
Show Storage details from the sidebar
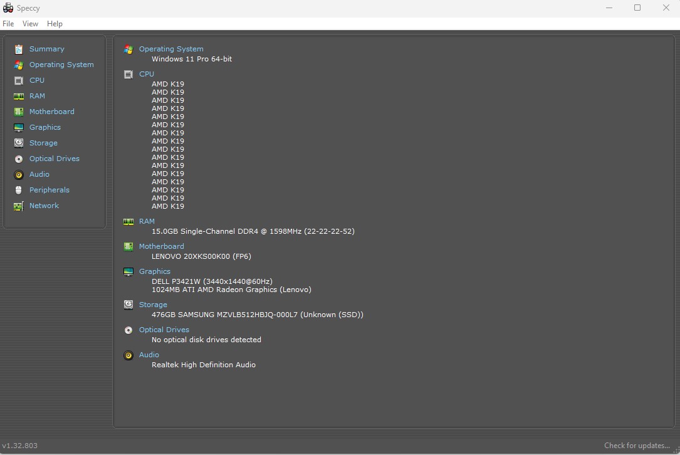pos(43,143)
